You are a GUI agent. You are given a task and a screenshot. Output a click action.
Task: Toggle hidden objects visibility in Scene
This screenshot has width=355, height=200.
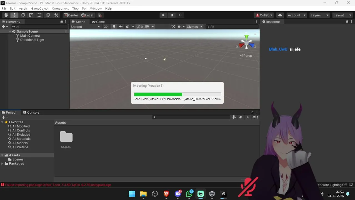140,27
